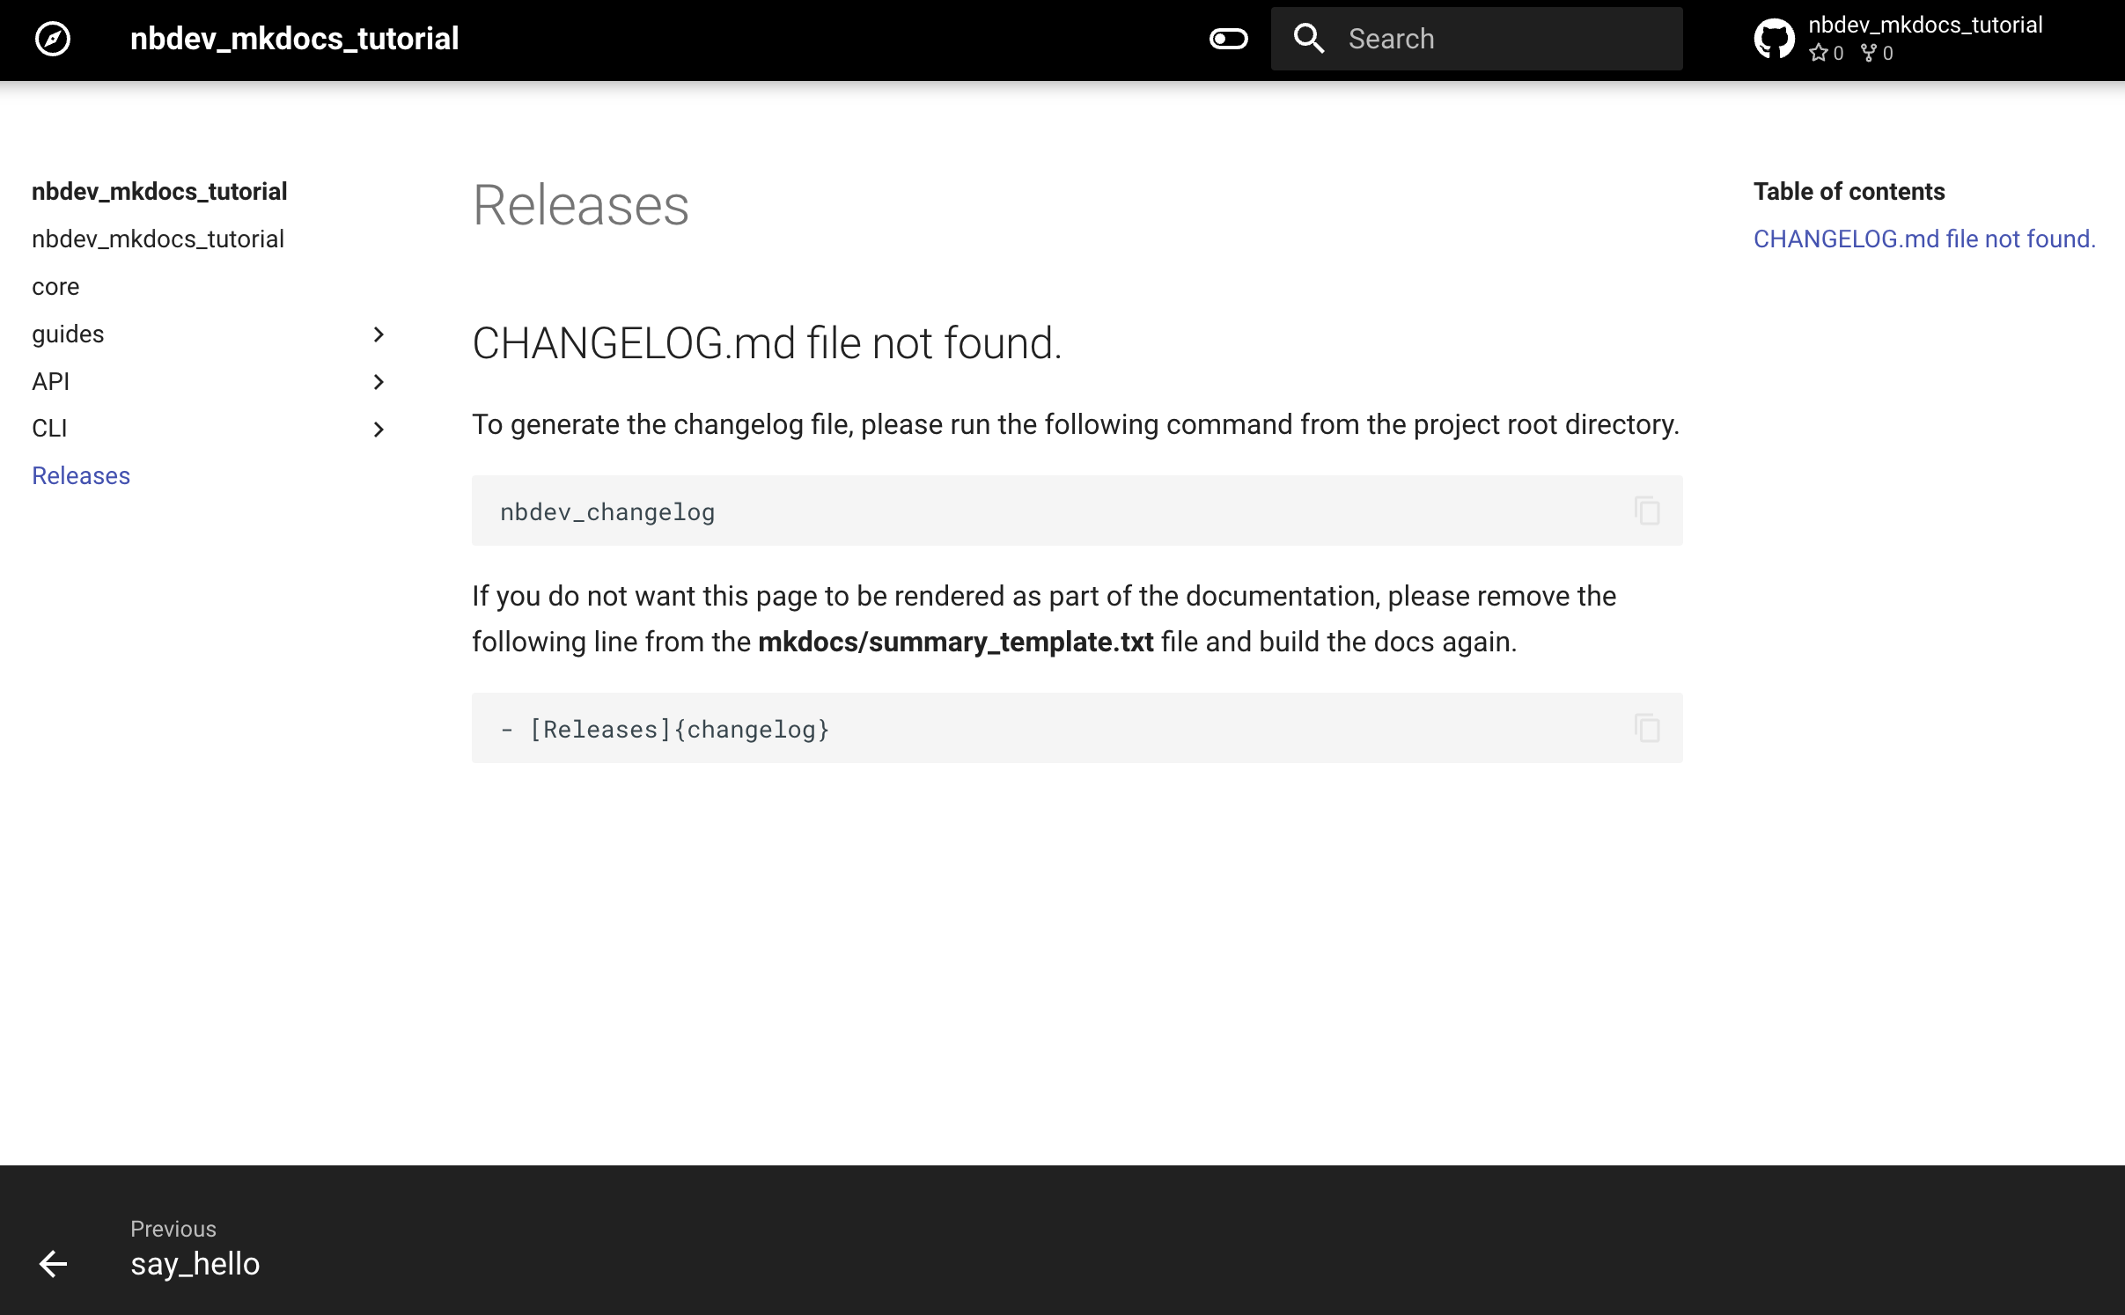Expand the API navigation section
2125x1315 pixels.
click(379, 382)
